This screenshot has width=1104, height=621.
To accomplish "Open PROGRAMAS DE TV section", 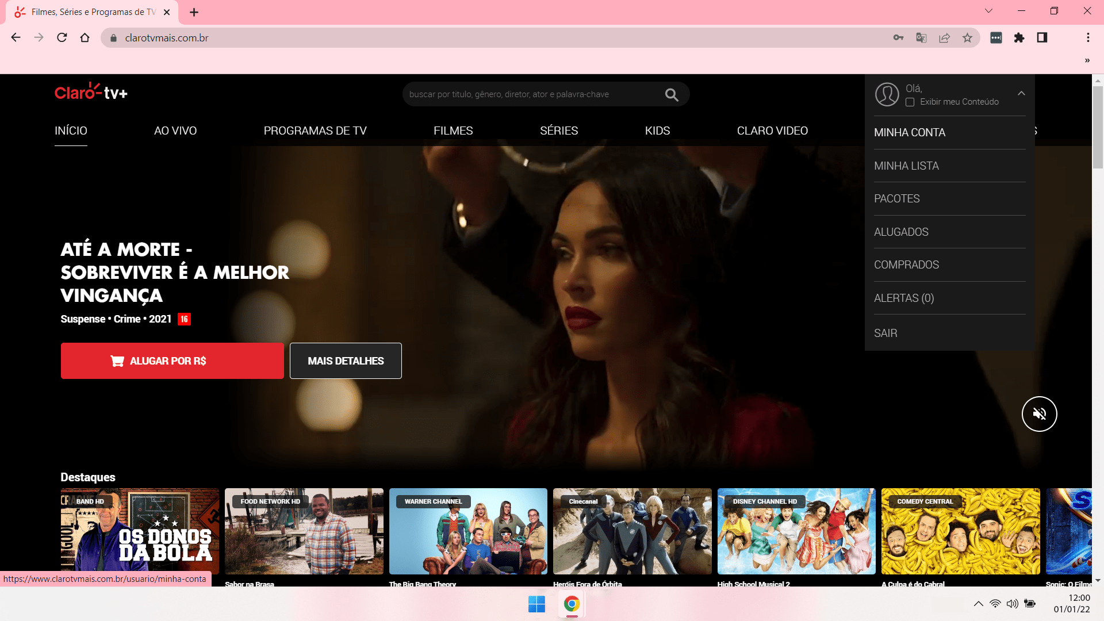I will [x=315, y=131].
